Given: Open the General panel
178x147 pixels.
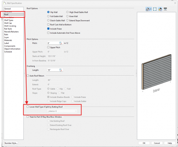Looking at the screenshot, I should (x=8, y=9).
